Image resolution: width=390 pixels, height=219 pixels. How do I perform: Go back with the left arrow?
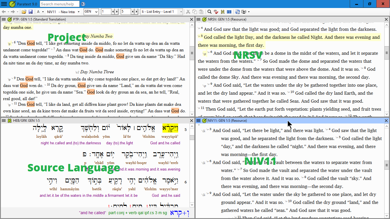4,12
